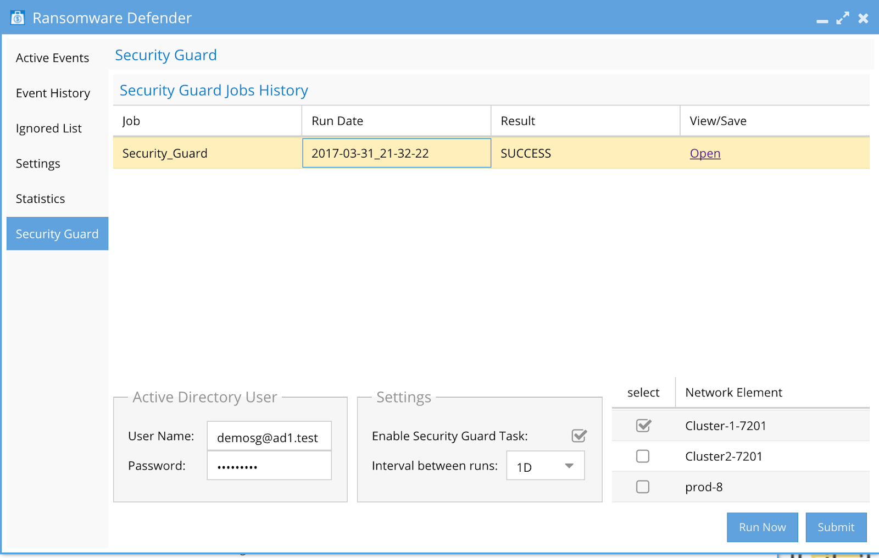This screenshot has width=879, height=558.
Task: Sort by Result column header
Action: 585,121
